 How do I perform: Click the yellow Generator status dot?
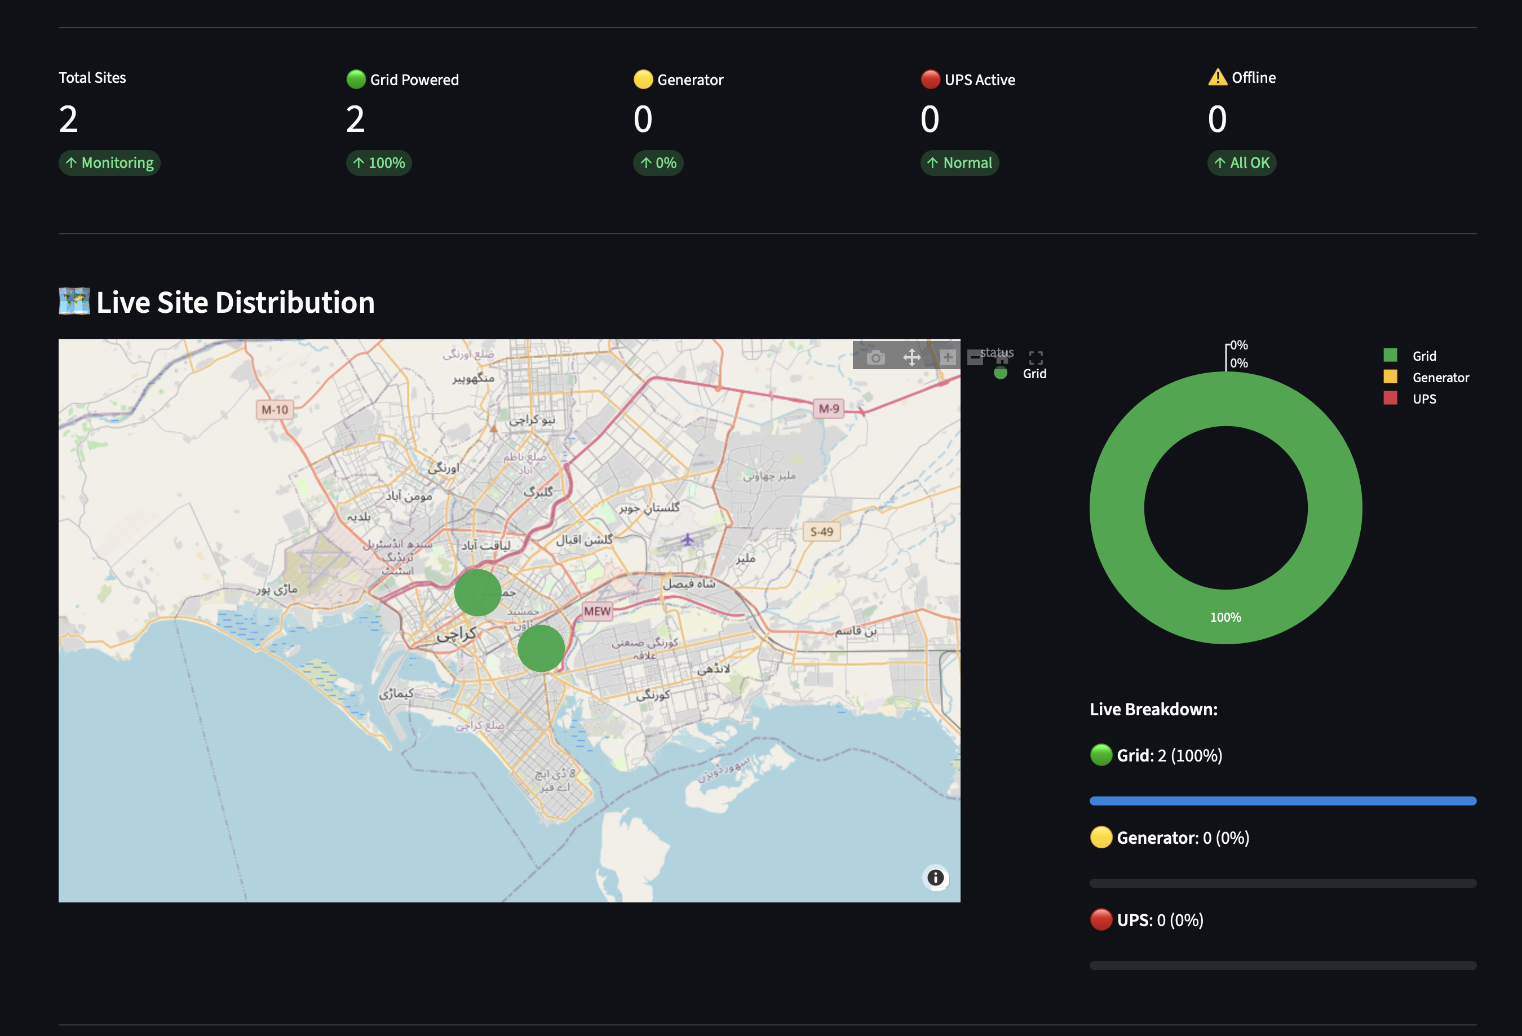[643, 79]
